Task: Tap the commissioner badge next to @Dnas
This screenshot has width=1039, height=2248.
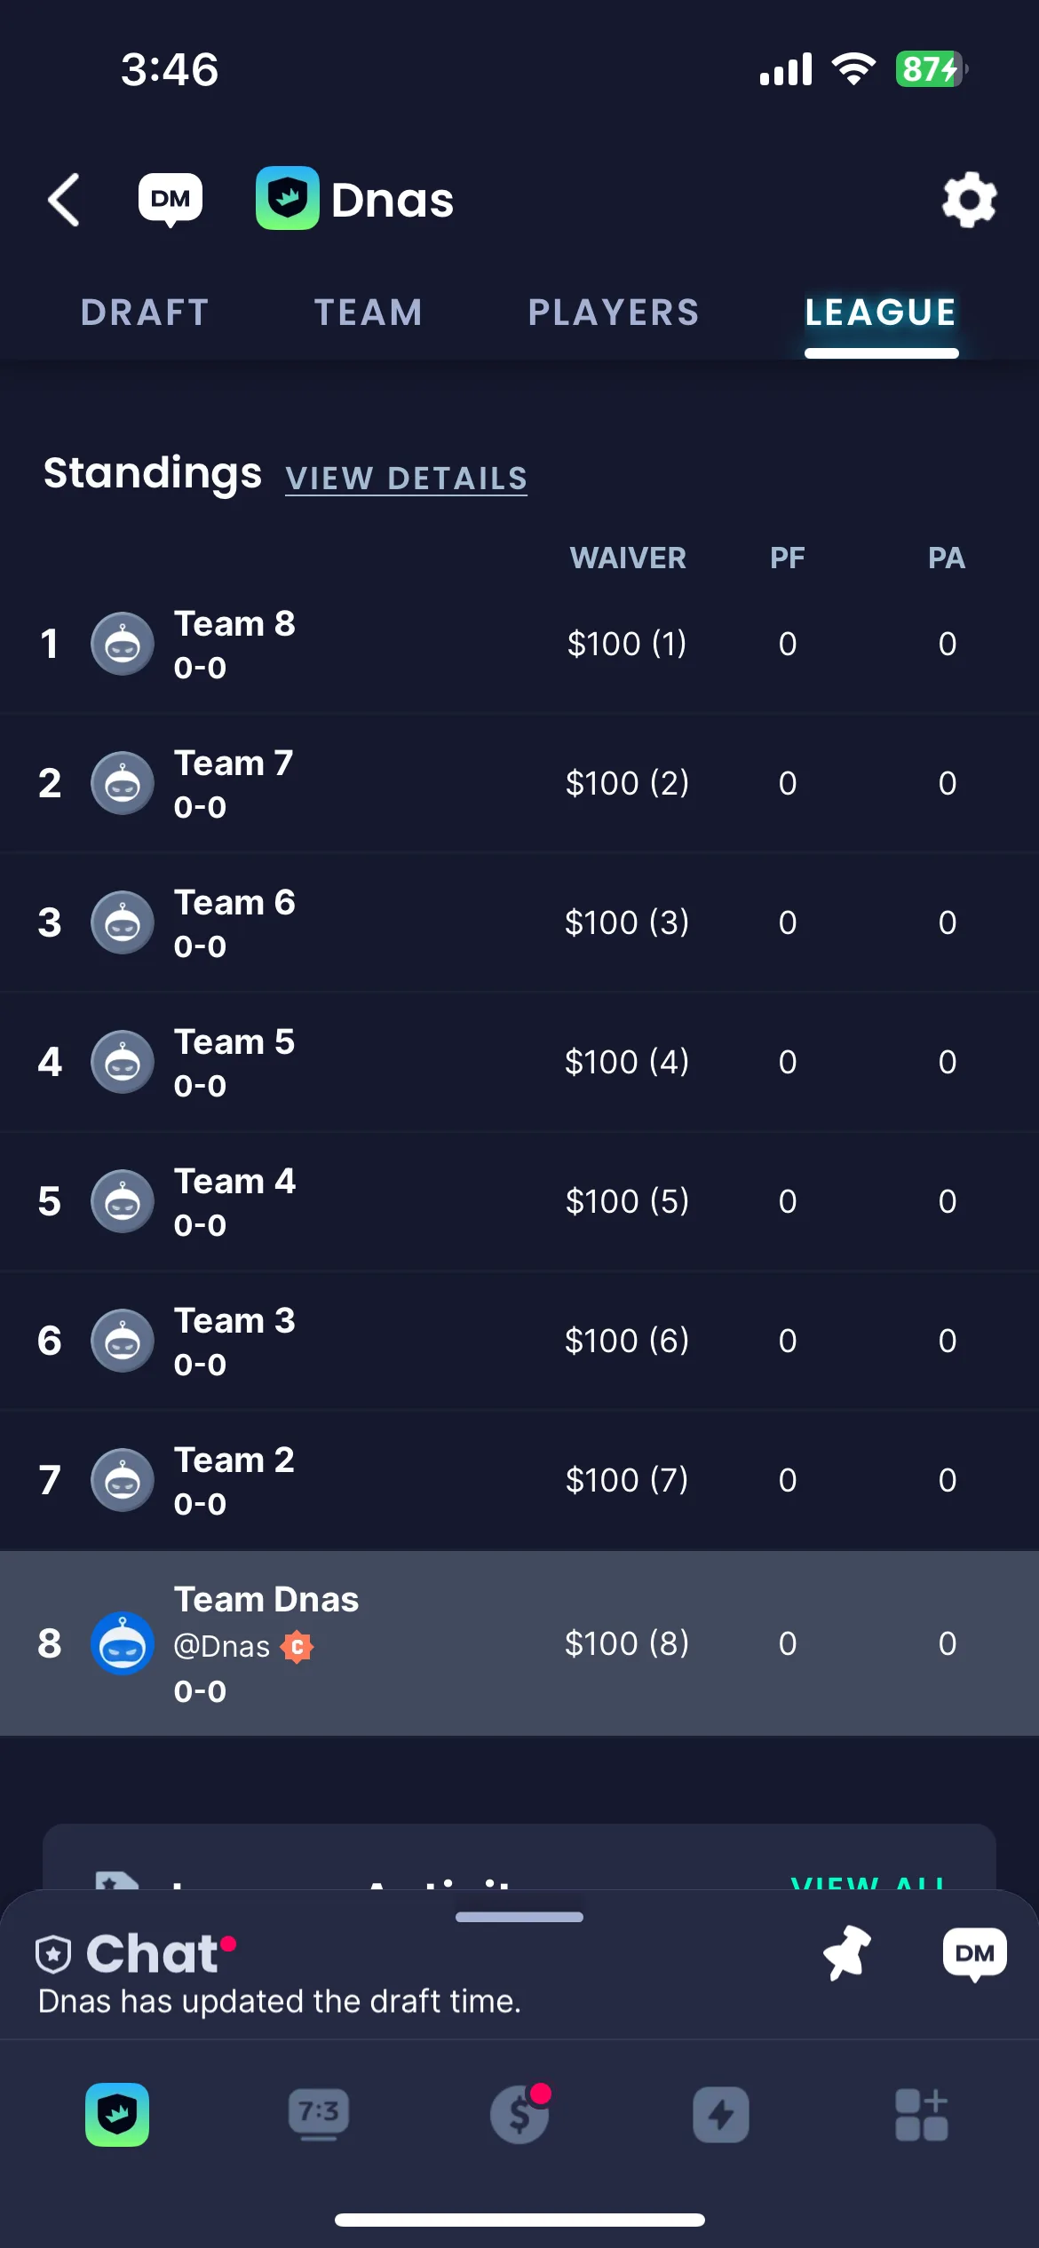Action: click(297, 1647)
